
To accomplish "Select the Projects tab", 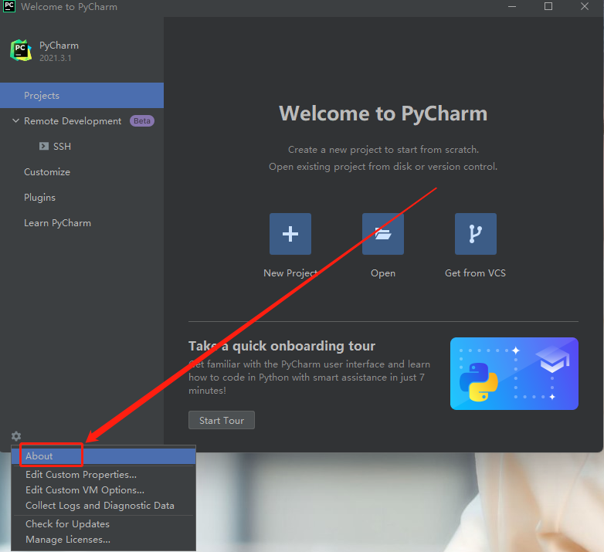I will [82, 96].
